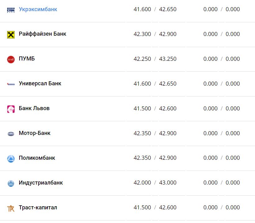
Task: Select the Поликомбанк bank name
Action: click(37, 158)
